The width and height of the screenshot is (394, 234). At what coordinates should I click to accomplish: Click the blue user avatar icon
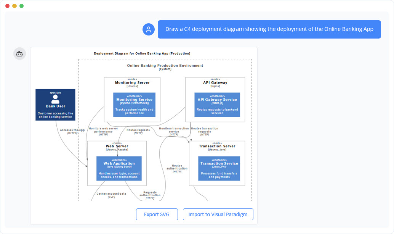(x=148, y=29)
